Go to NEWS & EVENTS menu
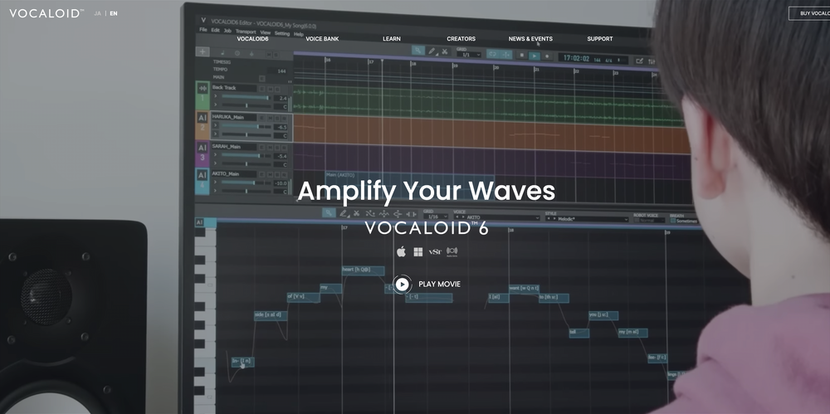The width and height of the screenshot is (830, 414). [530, 39]
